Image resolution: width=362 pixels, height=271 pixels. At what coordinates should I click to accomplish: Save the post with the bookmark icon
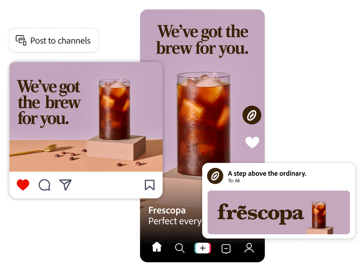(x=150, y=185)
